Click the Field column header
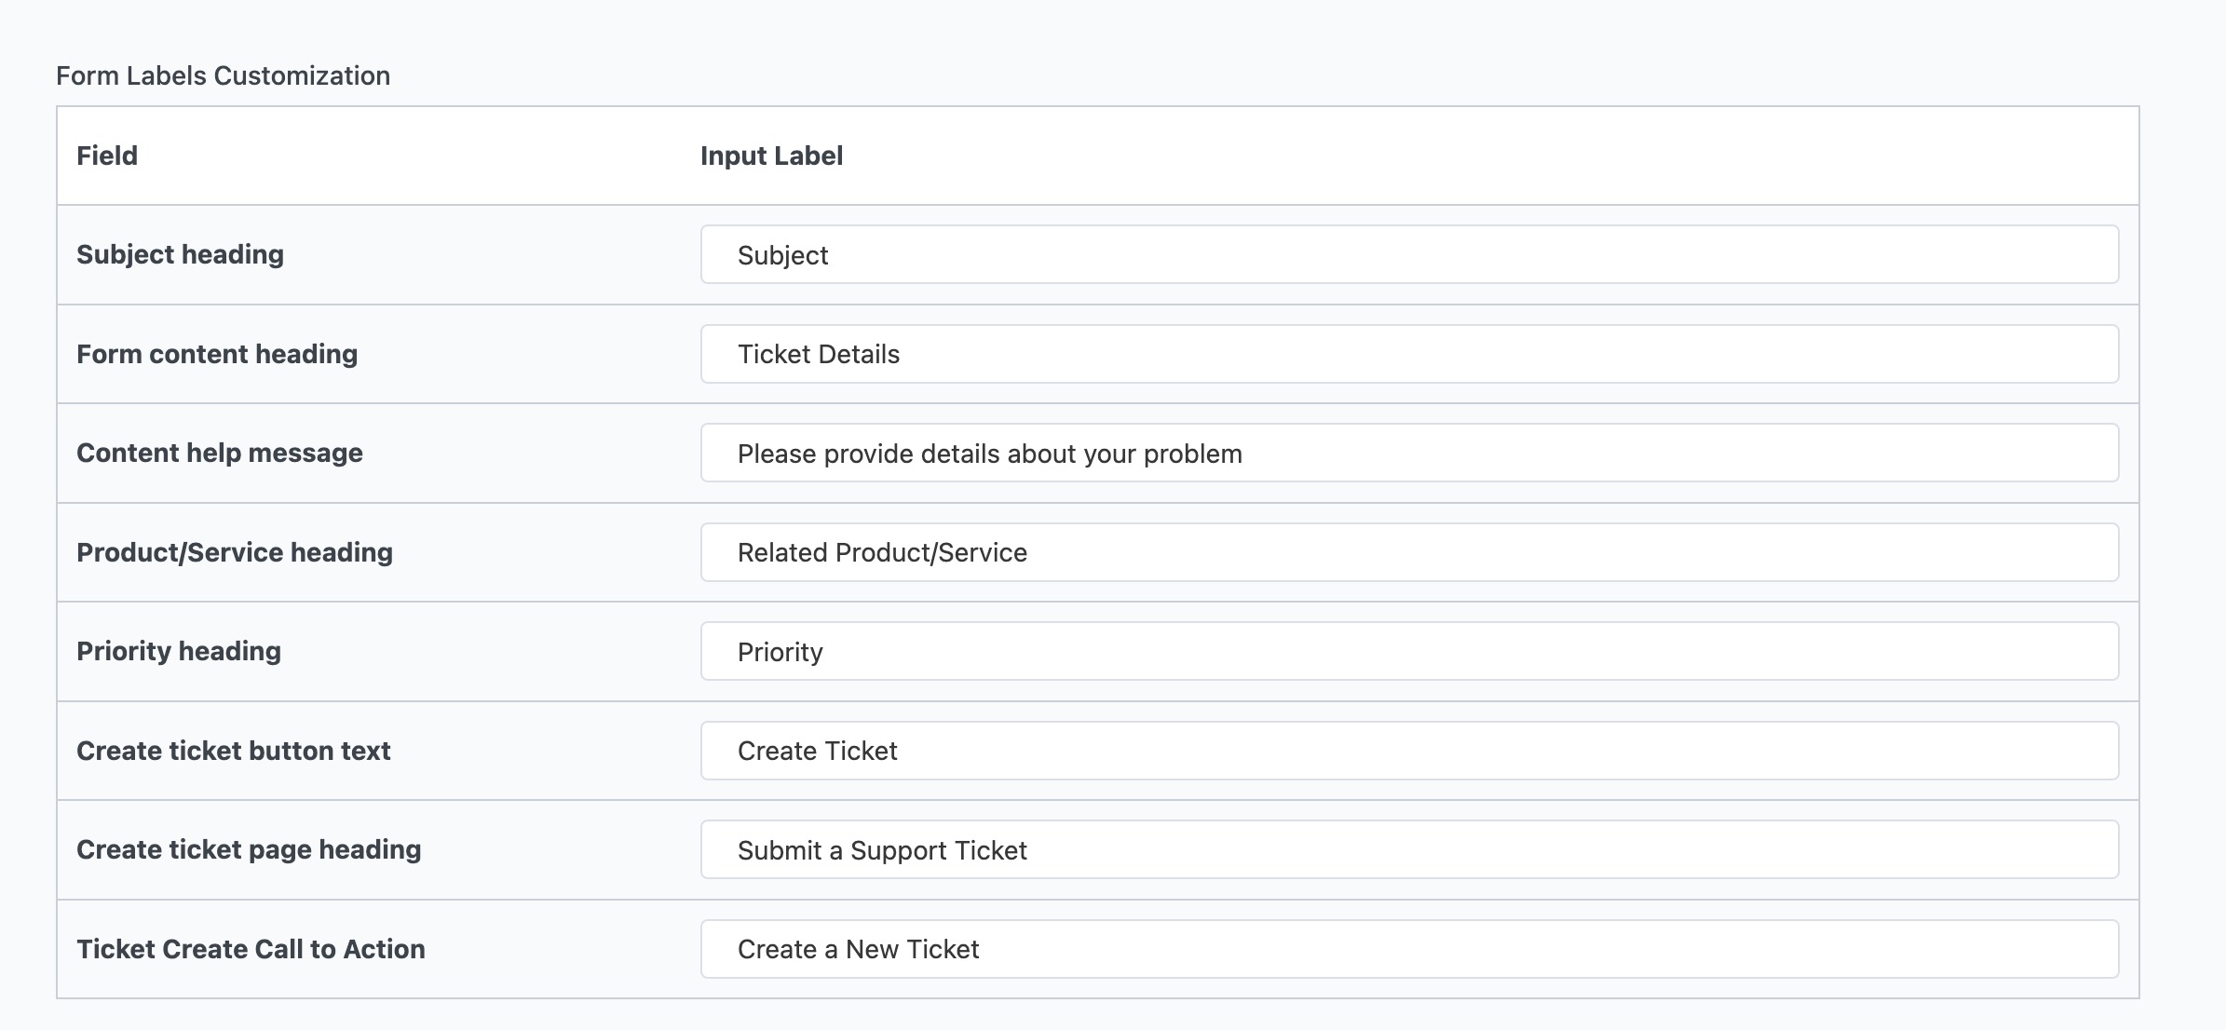The width and height of the screenshot is (2226, 1030). (107, 156)
